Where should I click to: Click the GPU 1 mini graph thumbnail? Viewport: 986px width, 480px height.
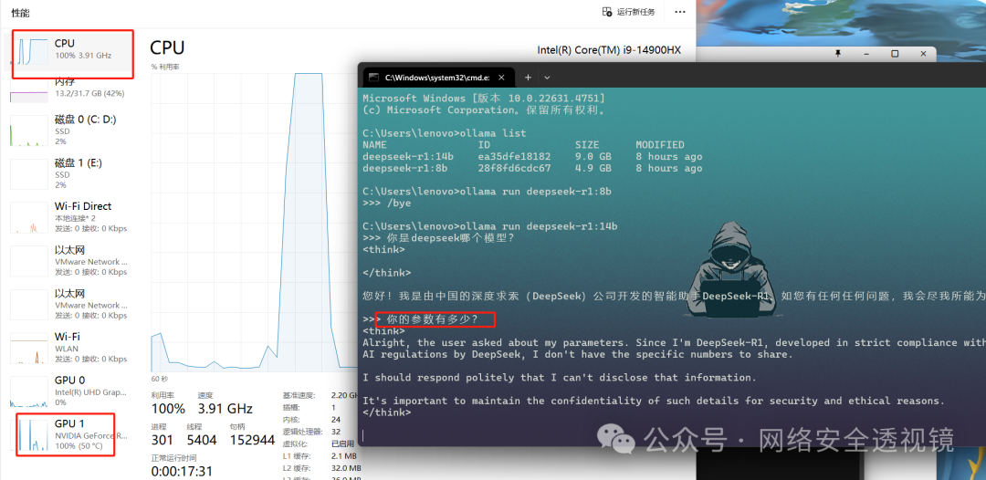tap(31, 434)
